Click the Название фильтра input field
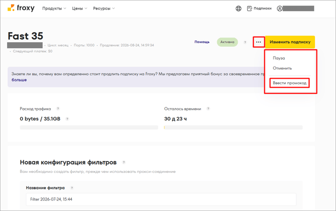 (x=161, y=199)
